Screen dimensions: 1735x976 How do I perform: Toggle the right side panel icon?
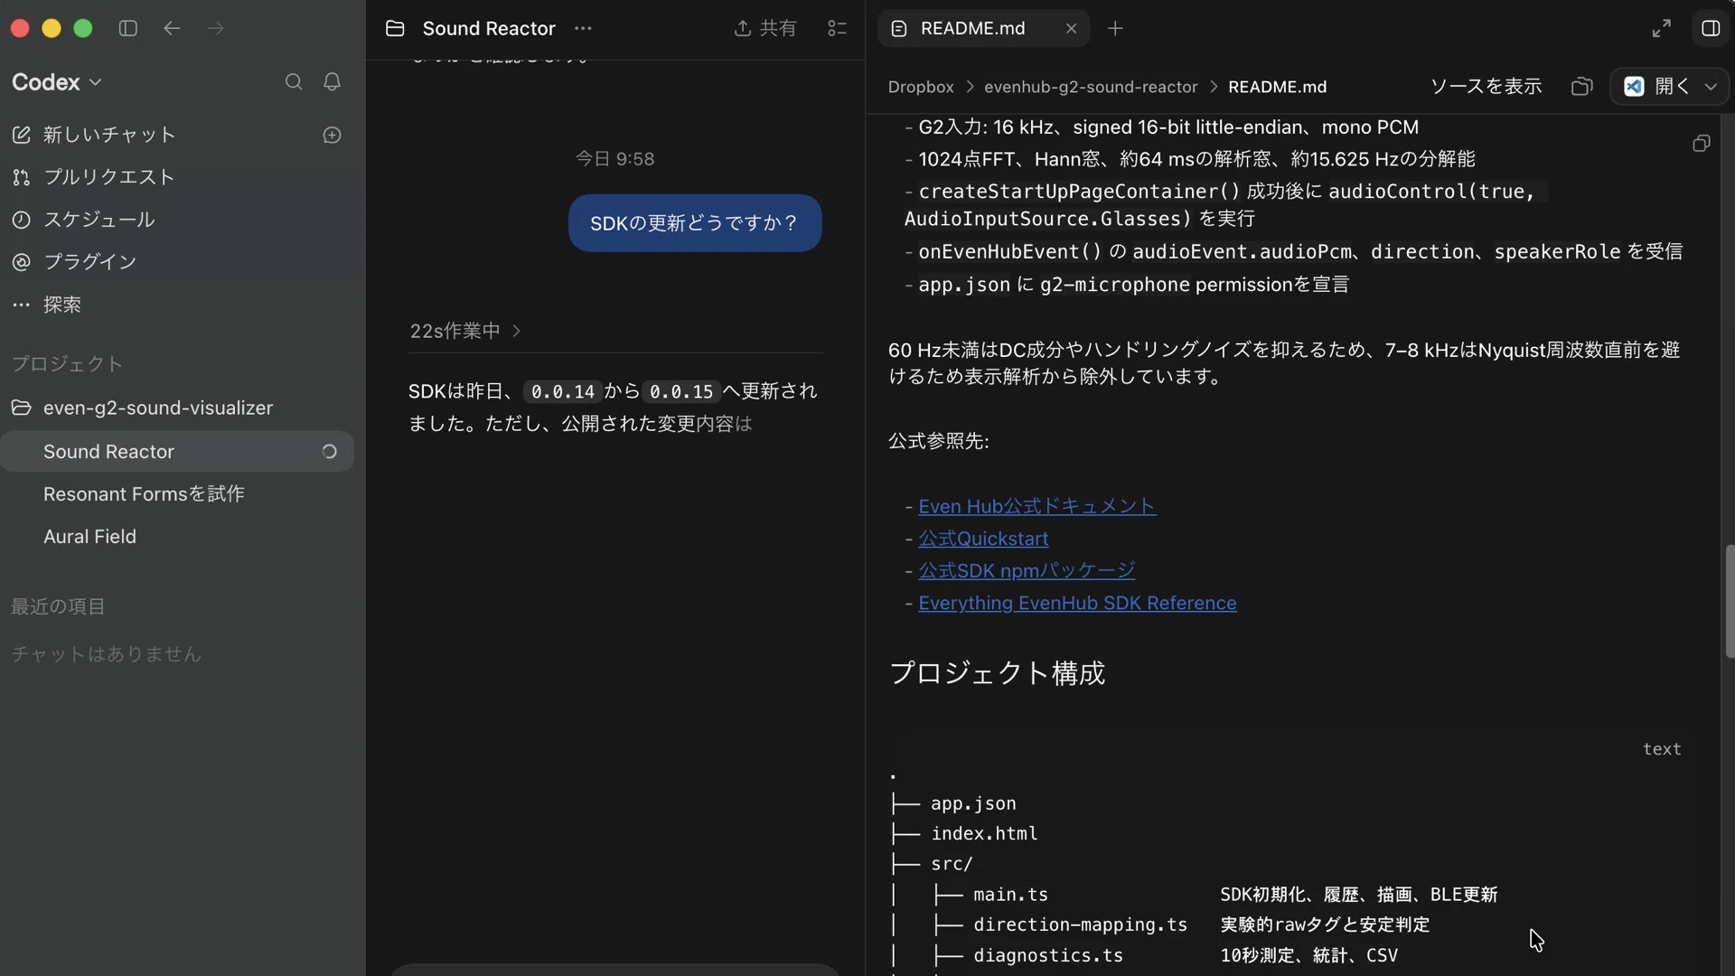pos(1711,28)
